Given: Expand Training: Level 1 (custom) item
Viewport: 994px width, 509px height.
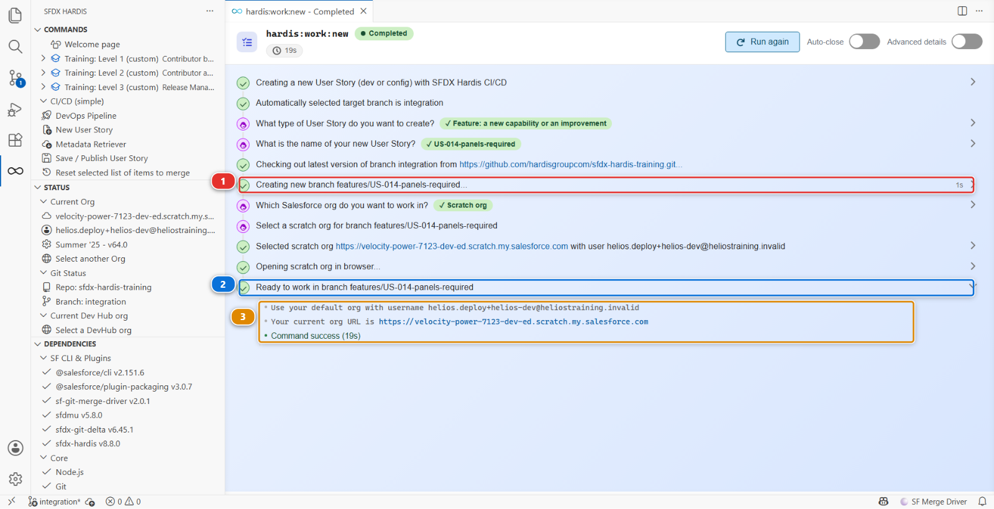Looking at the screenshot, I should 43,58.
